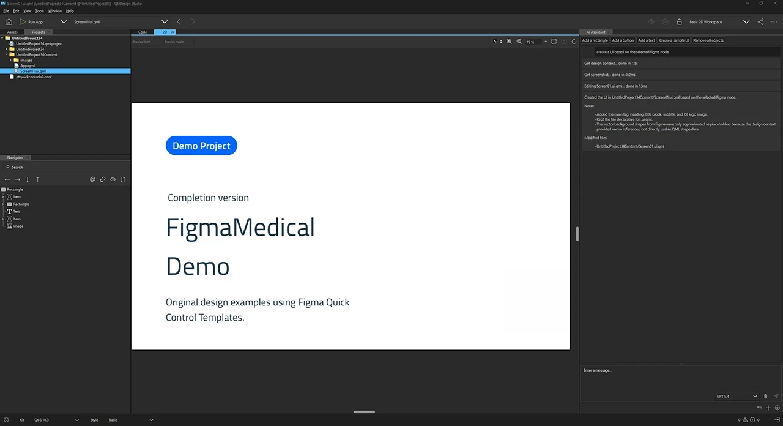Move the selected navigator item up
The height and width of the screenshot is (426, 783).
[37, 179]
